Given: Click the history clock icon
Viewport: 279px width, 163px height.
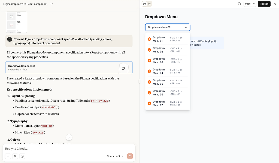Looking at the screenshot, I should [x=22, y=156].
